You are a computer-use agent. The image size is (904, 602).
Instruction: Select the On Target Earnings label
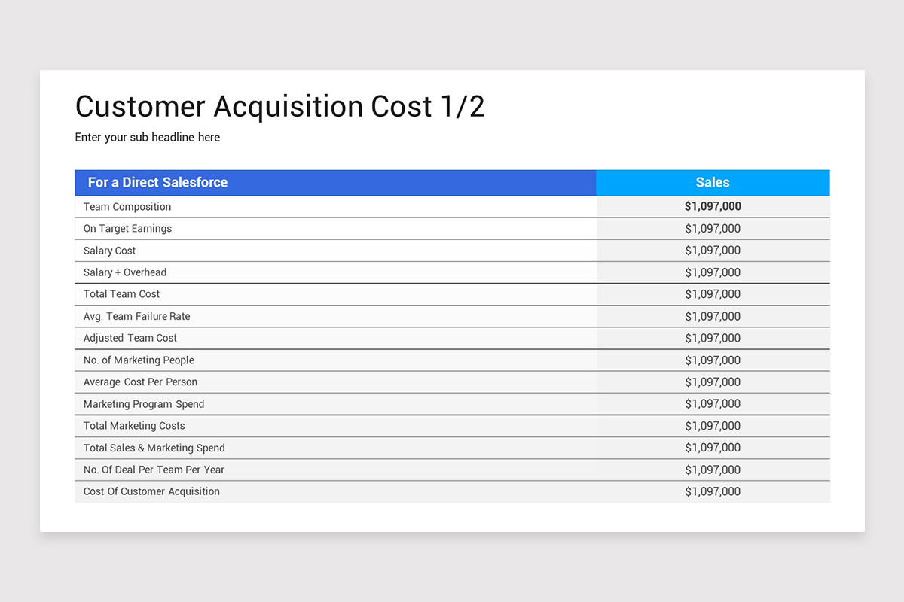click(127, 229)
